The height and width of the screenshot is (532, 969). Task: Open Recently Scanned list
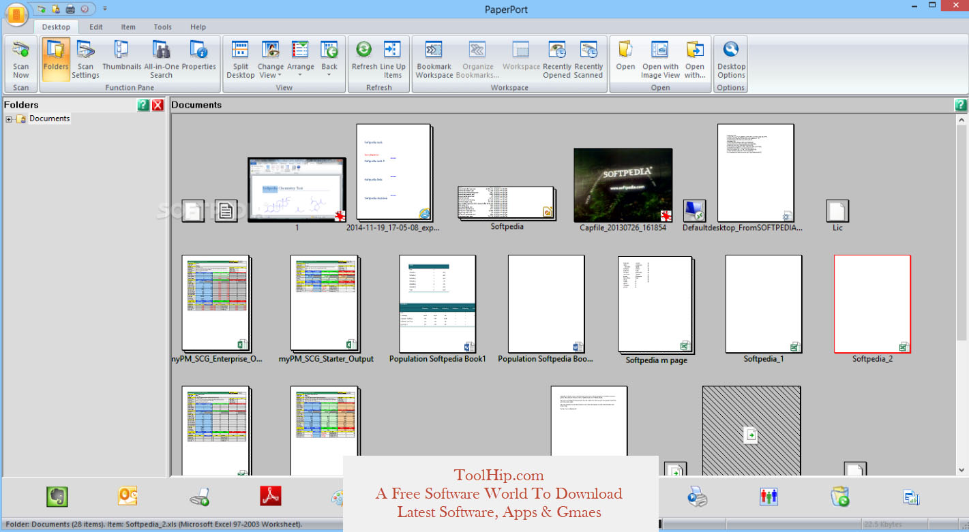pos(588,59)
